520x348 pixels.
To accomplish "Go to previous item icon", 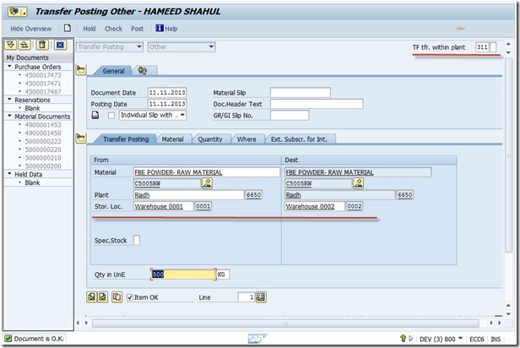I will pos(91,297).
